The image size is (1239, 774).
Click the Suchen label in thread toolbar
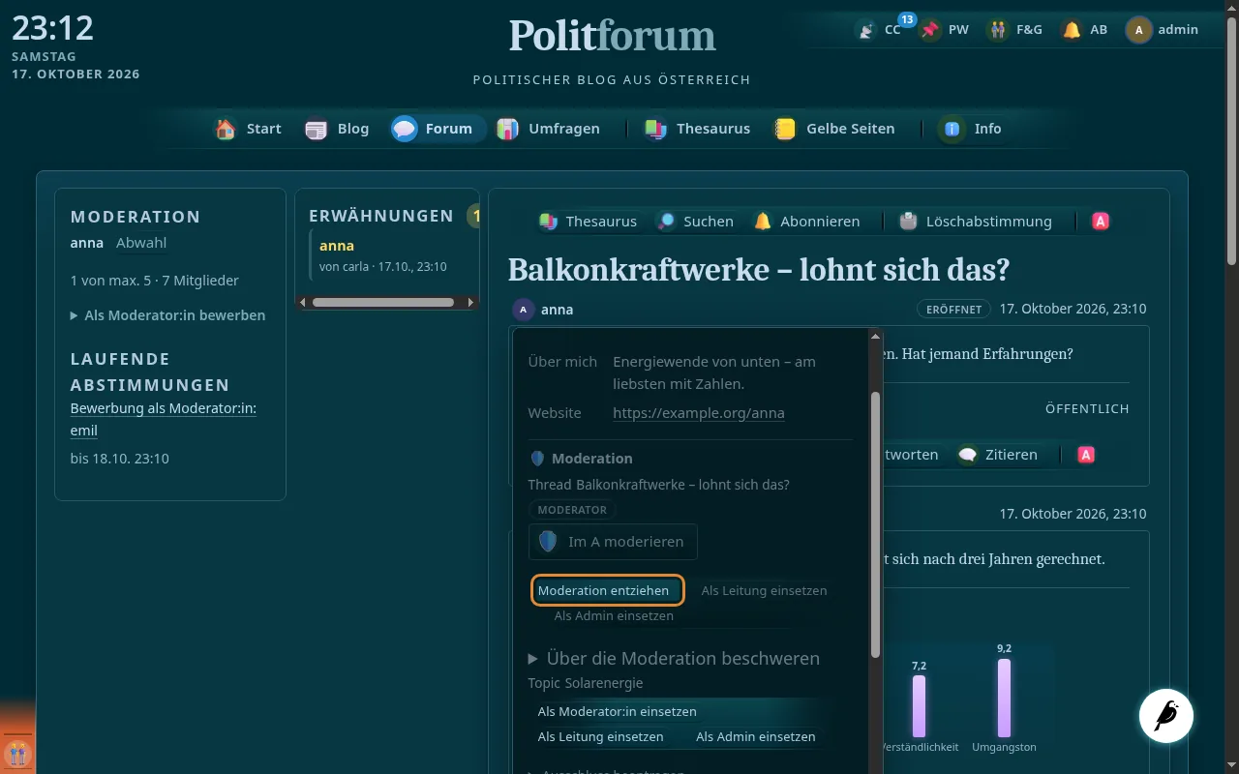point(709,222)
